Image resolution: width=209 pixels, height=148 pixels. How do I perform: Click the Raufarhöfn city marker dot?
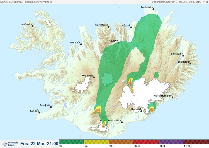tap(153, 9)
